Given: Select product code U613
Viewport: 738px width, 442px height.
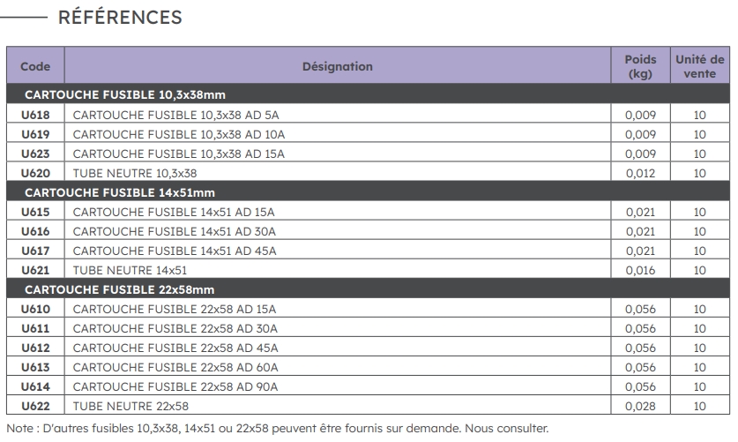Looking at the screenshot, I should pyautogui.click(x=35, y=367).
